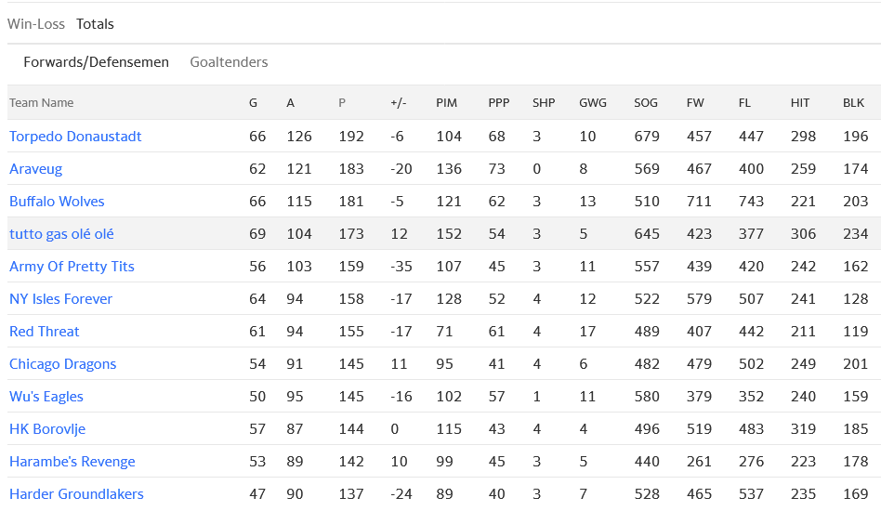881x511 pixels.
Task: Select the Totals view tab
Action: [x=95, y=24]
